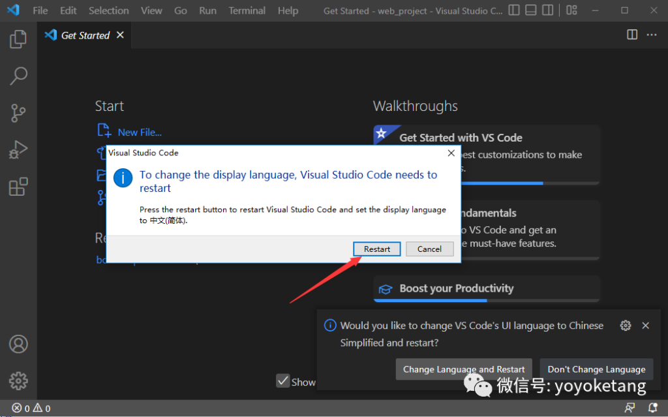
Task: Open the Help menu
Action: [288, 10]
